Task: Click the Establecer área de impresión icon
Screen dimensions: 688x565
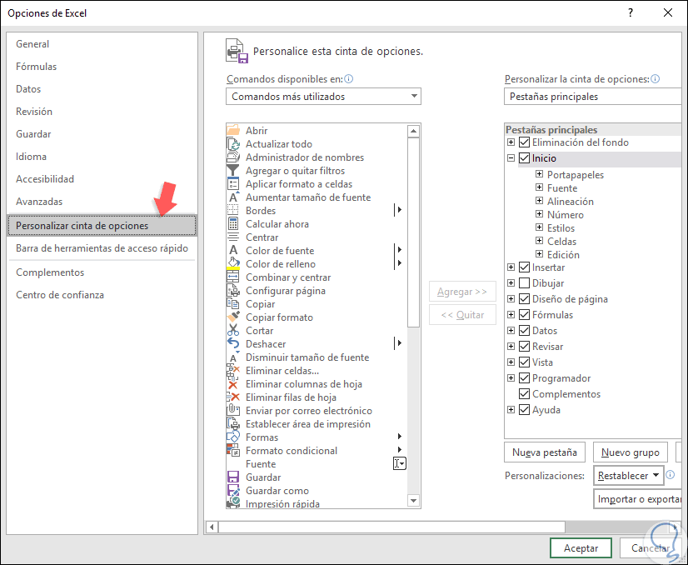Action: click(233, 423)
